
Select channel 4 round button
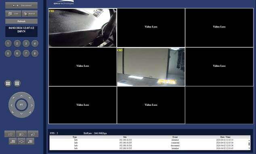35,43
